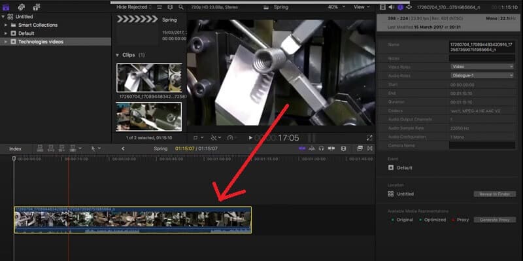
Task: Edit the Name field in inspector
Action: pos(482,47)
